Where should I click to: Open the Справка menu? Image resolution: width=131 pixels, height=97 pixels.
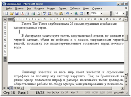(x=97, y=9)
